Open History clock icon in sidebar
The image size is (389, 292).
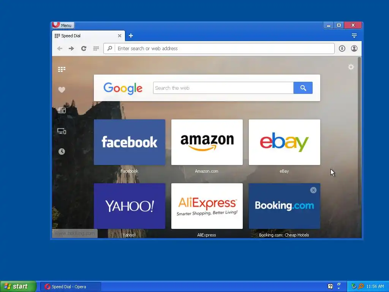click(62, 151)
